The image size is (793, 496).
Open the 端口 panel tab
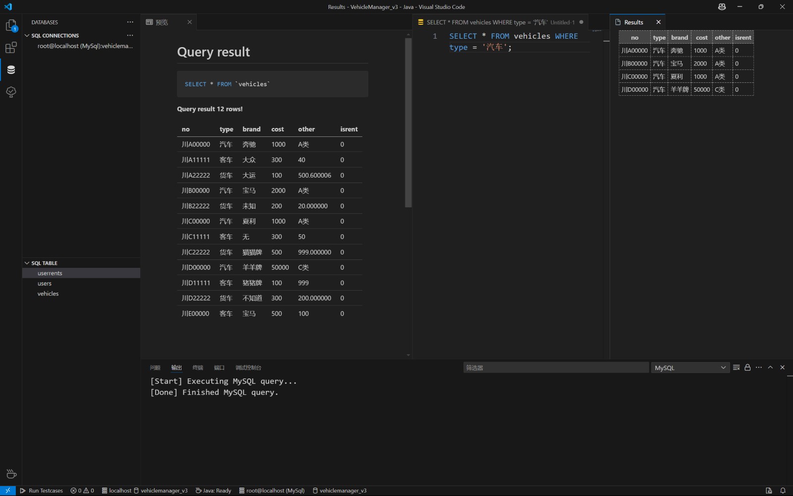click(219, 368)
